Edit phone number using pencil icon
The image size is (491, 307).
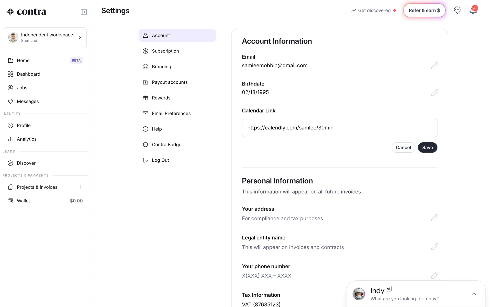coord(434,275)
